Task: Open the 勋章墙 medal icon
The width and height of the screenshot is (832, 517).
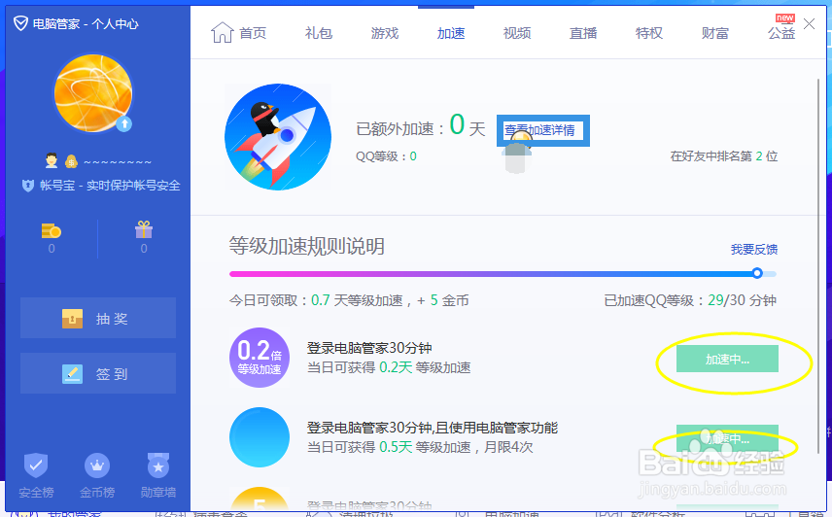Action: (x=158, y=465)
